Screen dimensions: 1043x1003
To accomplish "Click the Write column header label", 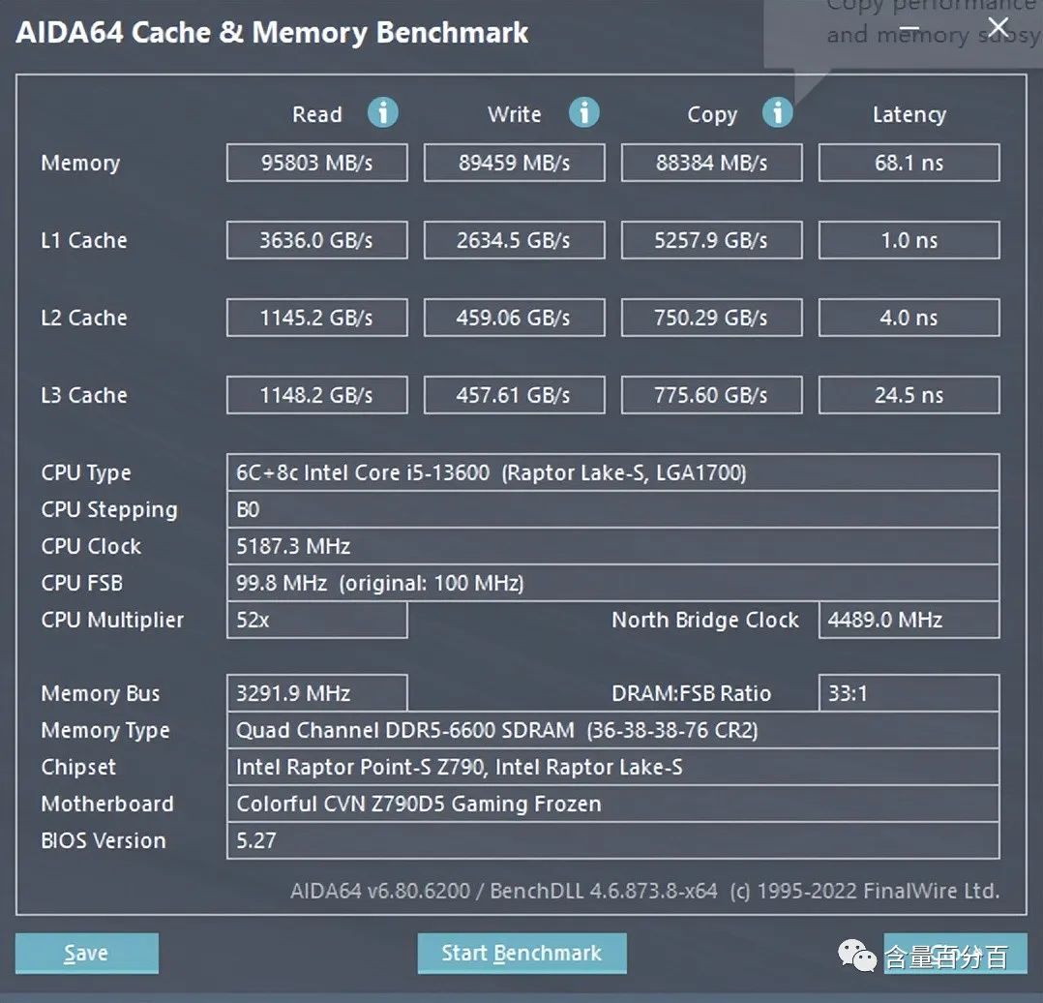I will tap(514, 114).
